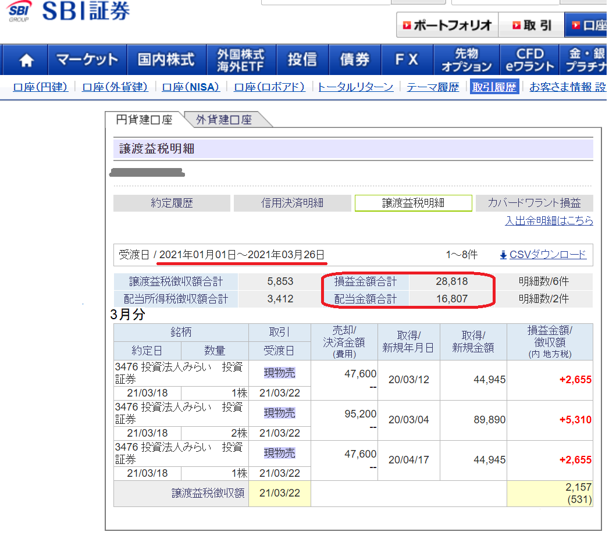Click the ポートフォリオ button
Viewport: 609px width, 539px height.
pyautogui.click(x=447, y=25)
